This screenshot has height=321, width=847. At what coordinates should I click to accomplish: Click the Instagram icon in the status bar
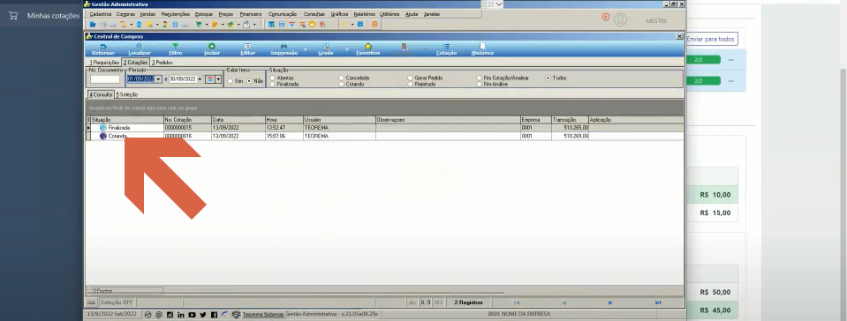pyautogui.click(x=170, y=315)
